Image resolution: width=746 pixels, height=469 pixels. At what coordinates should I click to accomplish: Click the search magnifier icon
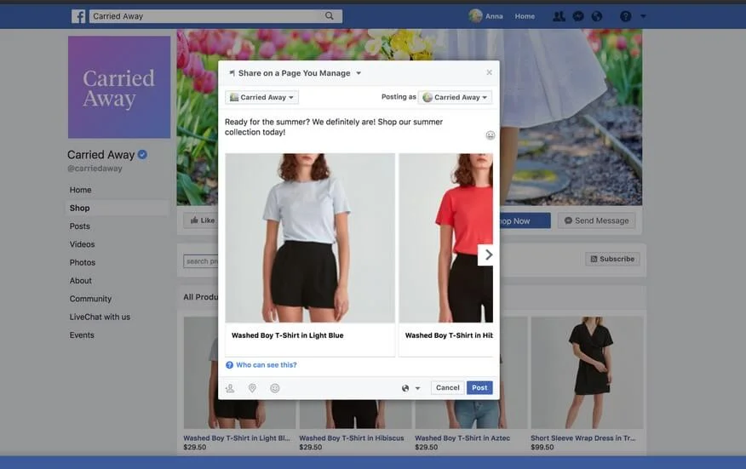330,16
